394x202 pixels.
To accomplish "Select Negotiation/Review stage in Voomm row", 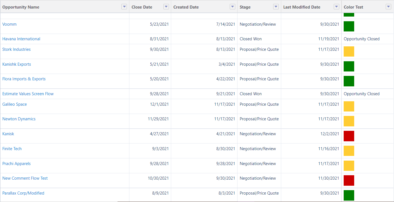I will [x=258, y=24].
